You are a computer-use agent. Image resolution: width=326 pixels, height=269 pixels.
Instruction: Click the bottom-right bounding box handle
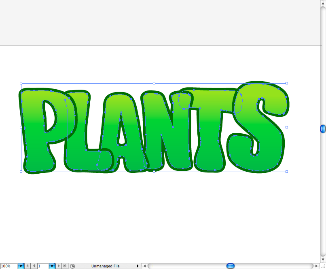coord(287,172)
